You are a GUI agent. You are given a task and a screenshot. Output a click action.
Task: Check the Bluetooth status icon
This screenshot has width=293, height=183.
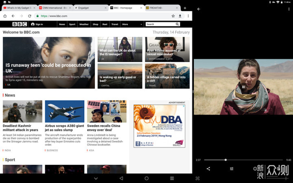coord(270,2)
